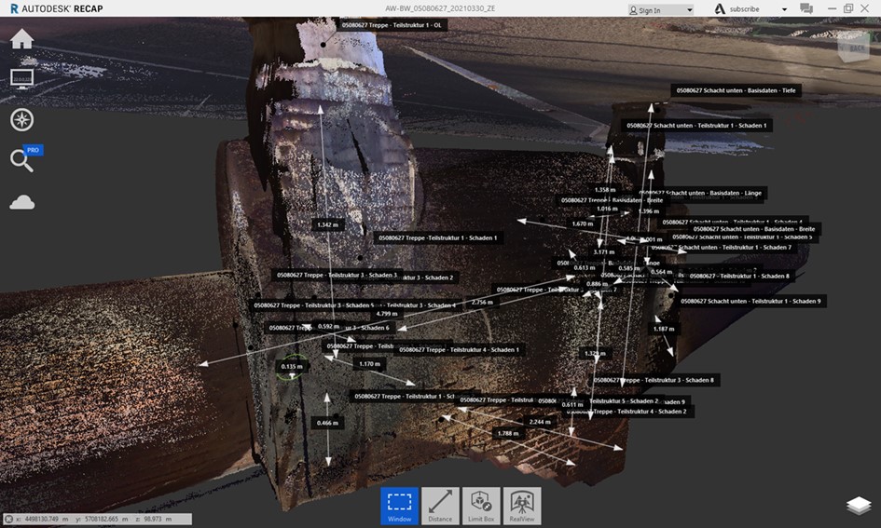
Task: Toggle the Window selection tool
Action: click(x=399, y=506)
